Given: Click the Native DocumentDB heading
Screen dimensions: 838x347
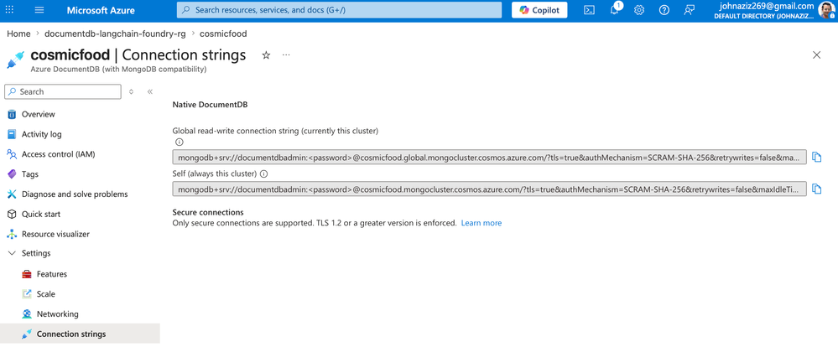Looking at the screenshot, I should pyautogui.click(x=210, y=105).
